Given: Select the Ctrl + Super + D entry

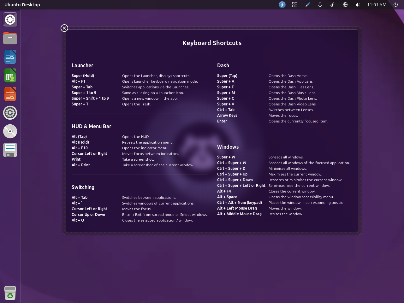Looking at the screenshot, I should pos(231,169).
